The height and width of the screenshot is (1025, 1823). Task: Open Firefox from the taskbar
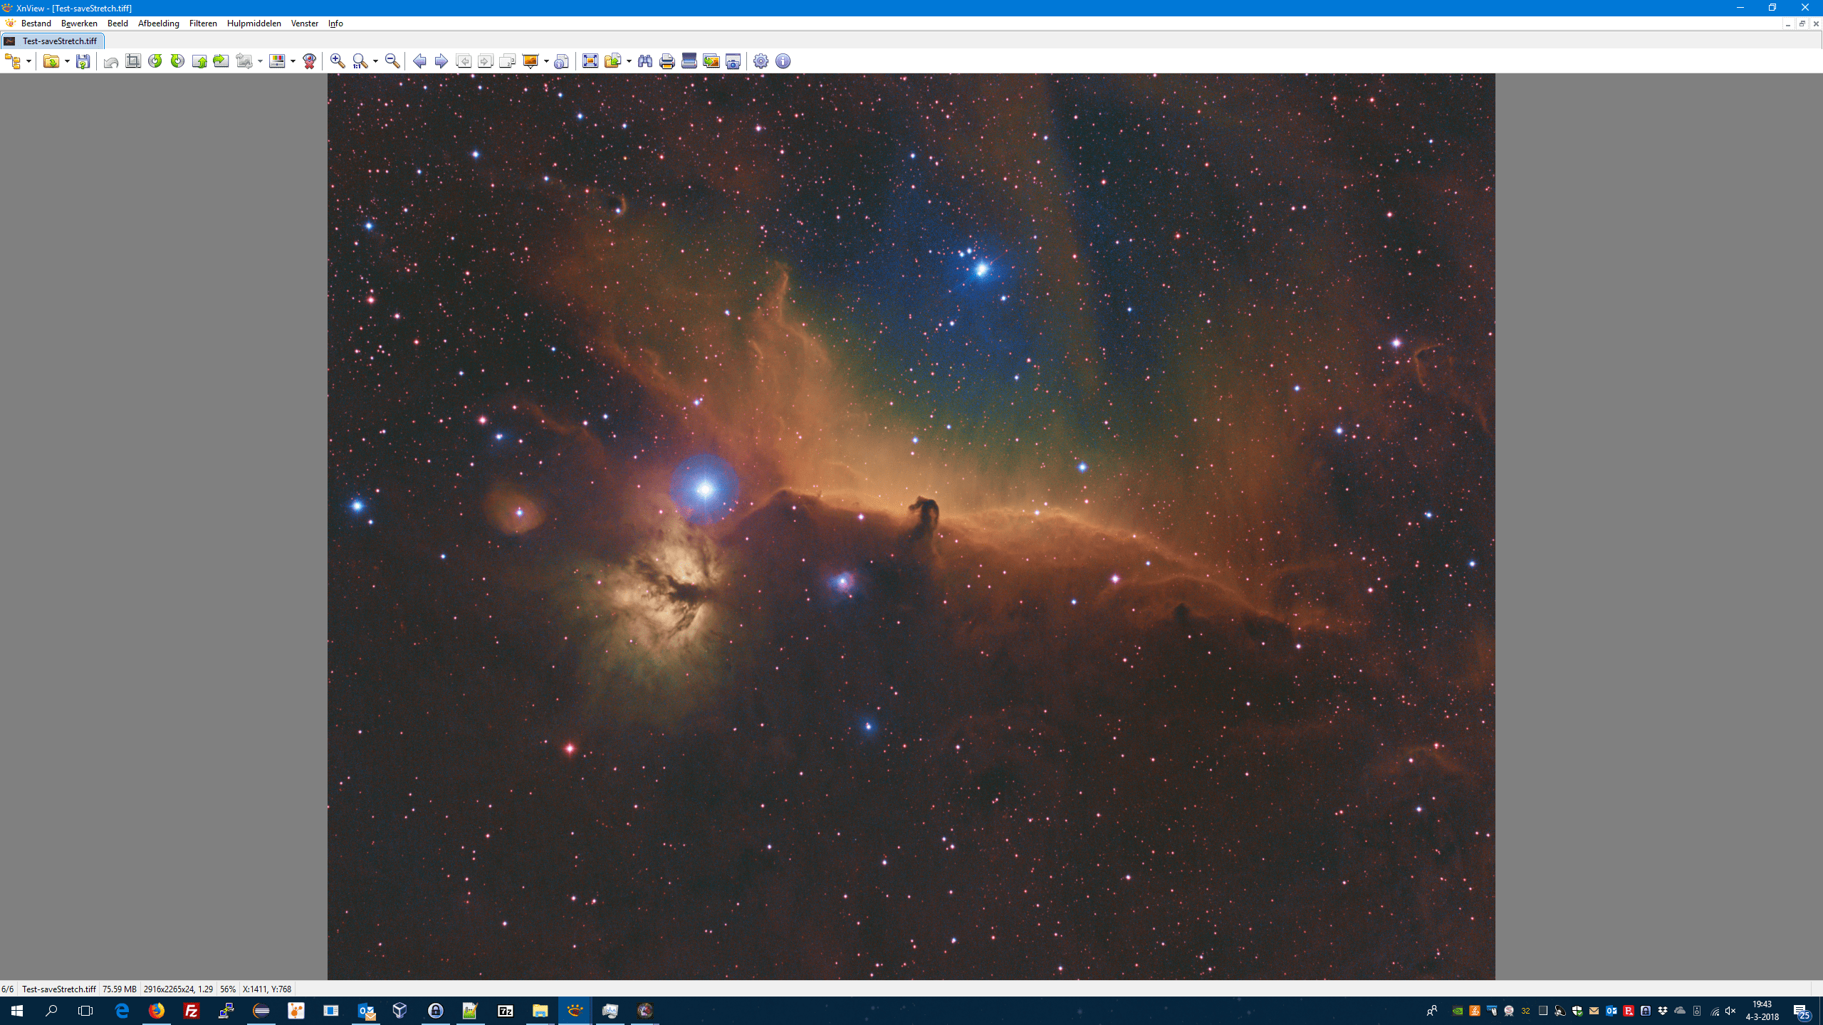pyautogui.click(x=157, y=1010)
